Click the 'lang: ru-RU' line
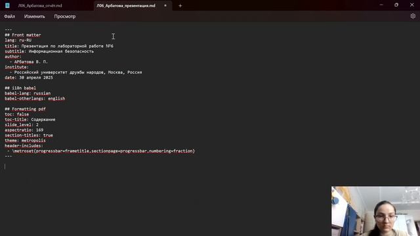 tap(18, 40)
